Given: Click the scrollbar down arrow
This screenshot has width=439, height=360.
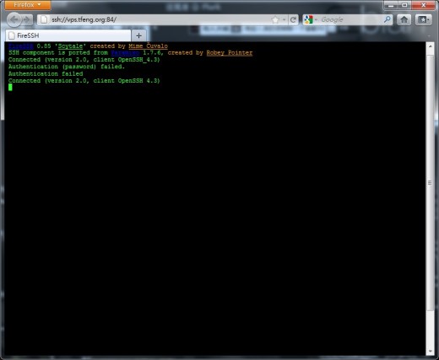Looking at the screenshot, I should click(430, 352).
